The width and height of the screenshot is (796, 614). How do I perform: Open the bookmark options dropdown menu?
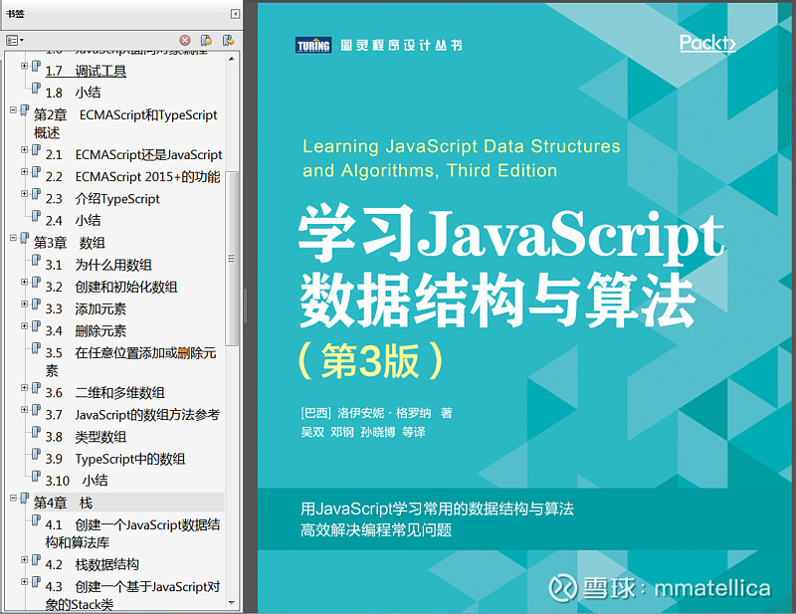pyautogui.click(x=13, y=41)
